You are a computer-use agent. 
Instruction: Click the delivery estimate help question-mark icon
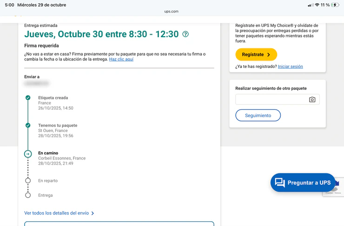click(185, 34)
